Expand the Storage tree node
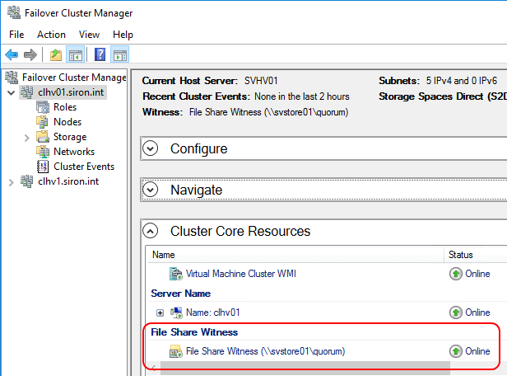Image resolution: width=507 pixels, height=376 pixels. (x=27, y=138)
